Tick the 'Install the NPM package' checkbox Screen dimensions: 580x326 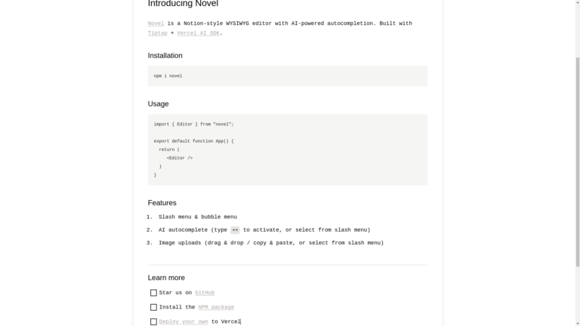[x=153, y=307]
